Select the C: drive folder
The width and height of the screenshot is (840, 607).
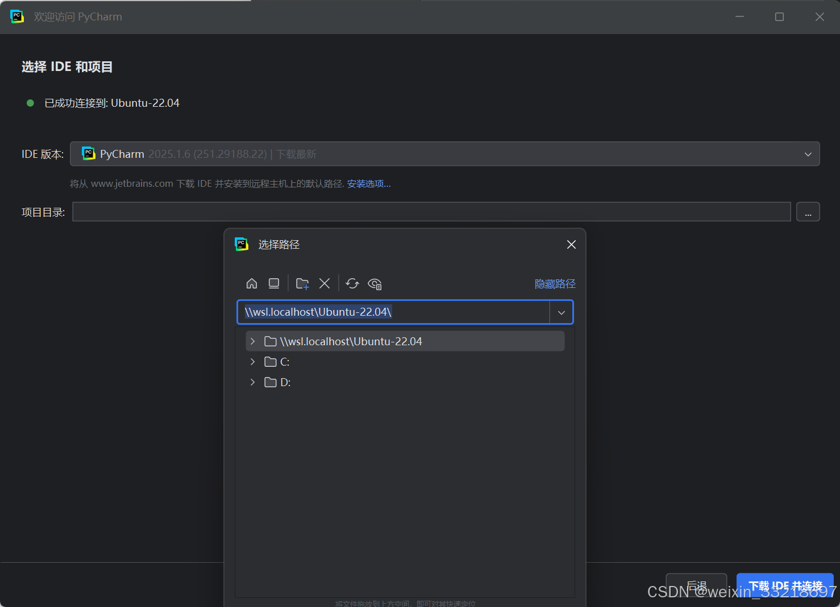(277, 362)
